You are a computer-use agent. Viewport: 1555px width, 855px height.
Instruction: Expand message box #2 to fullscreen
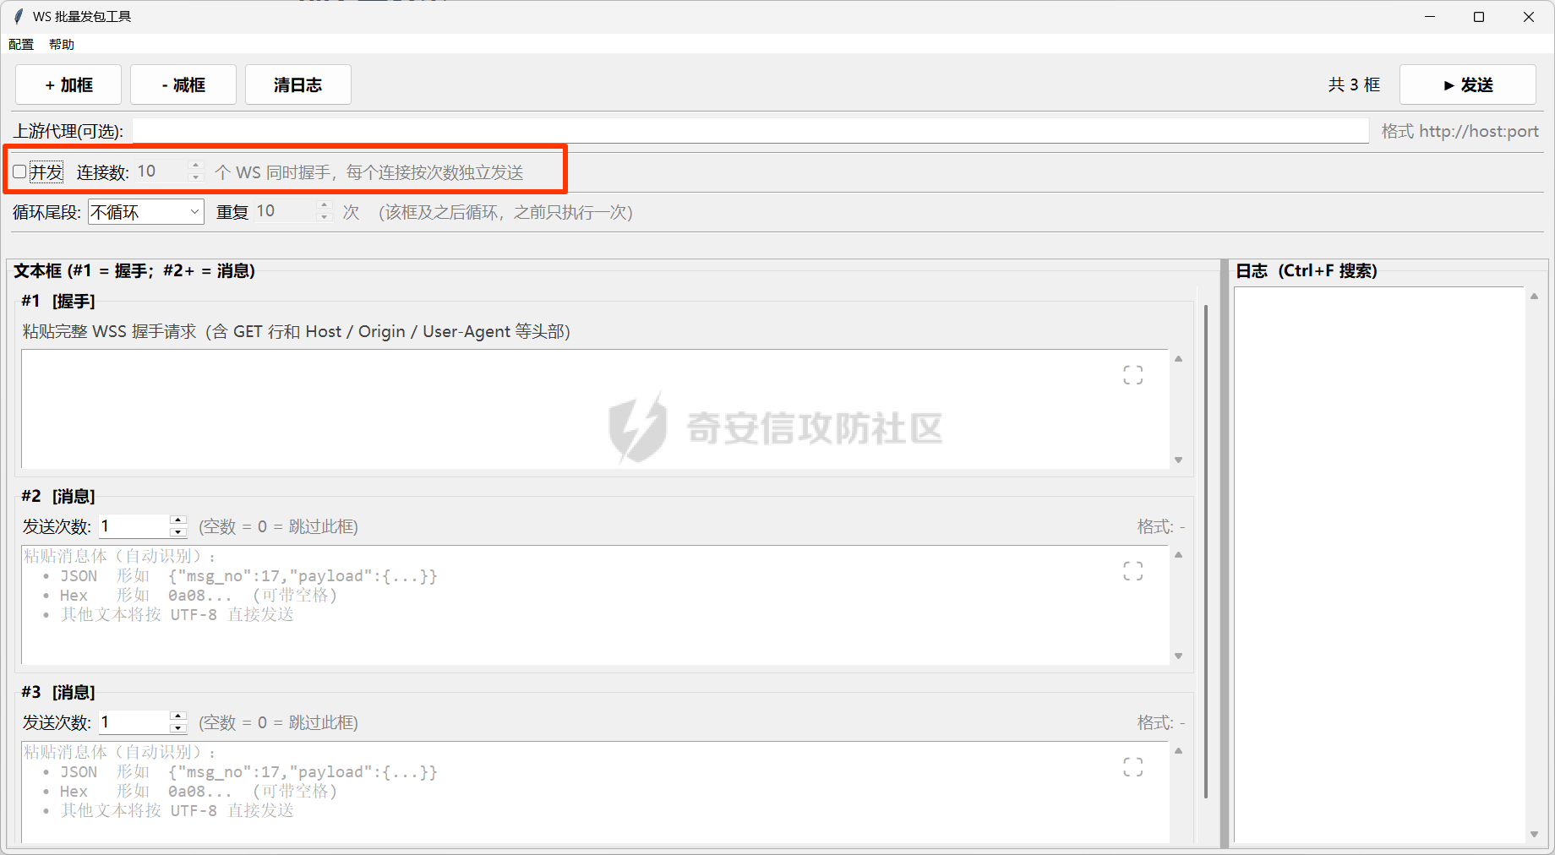click(x=1132, y=571)
